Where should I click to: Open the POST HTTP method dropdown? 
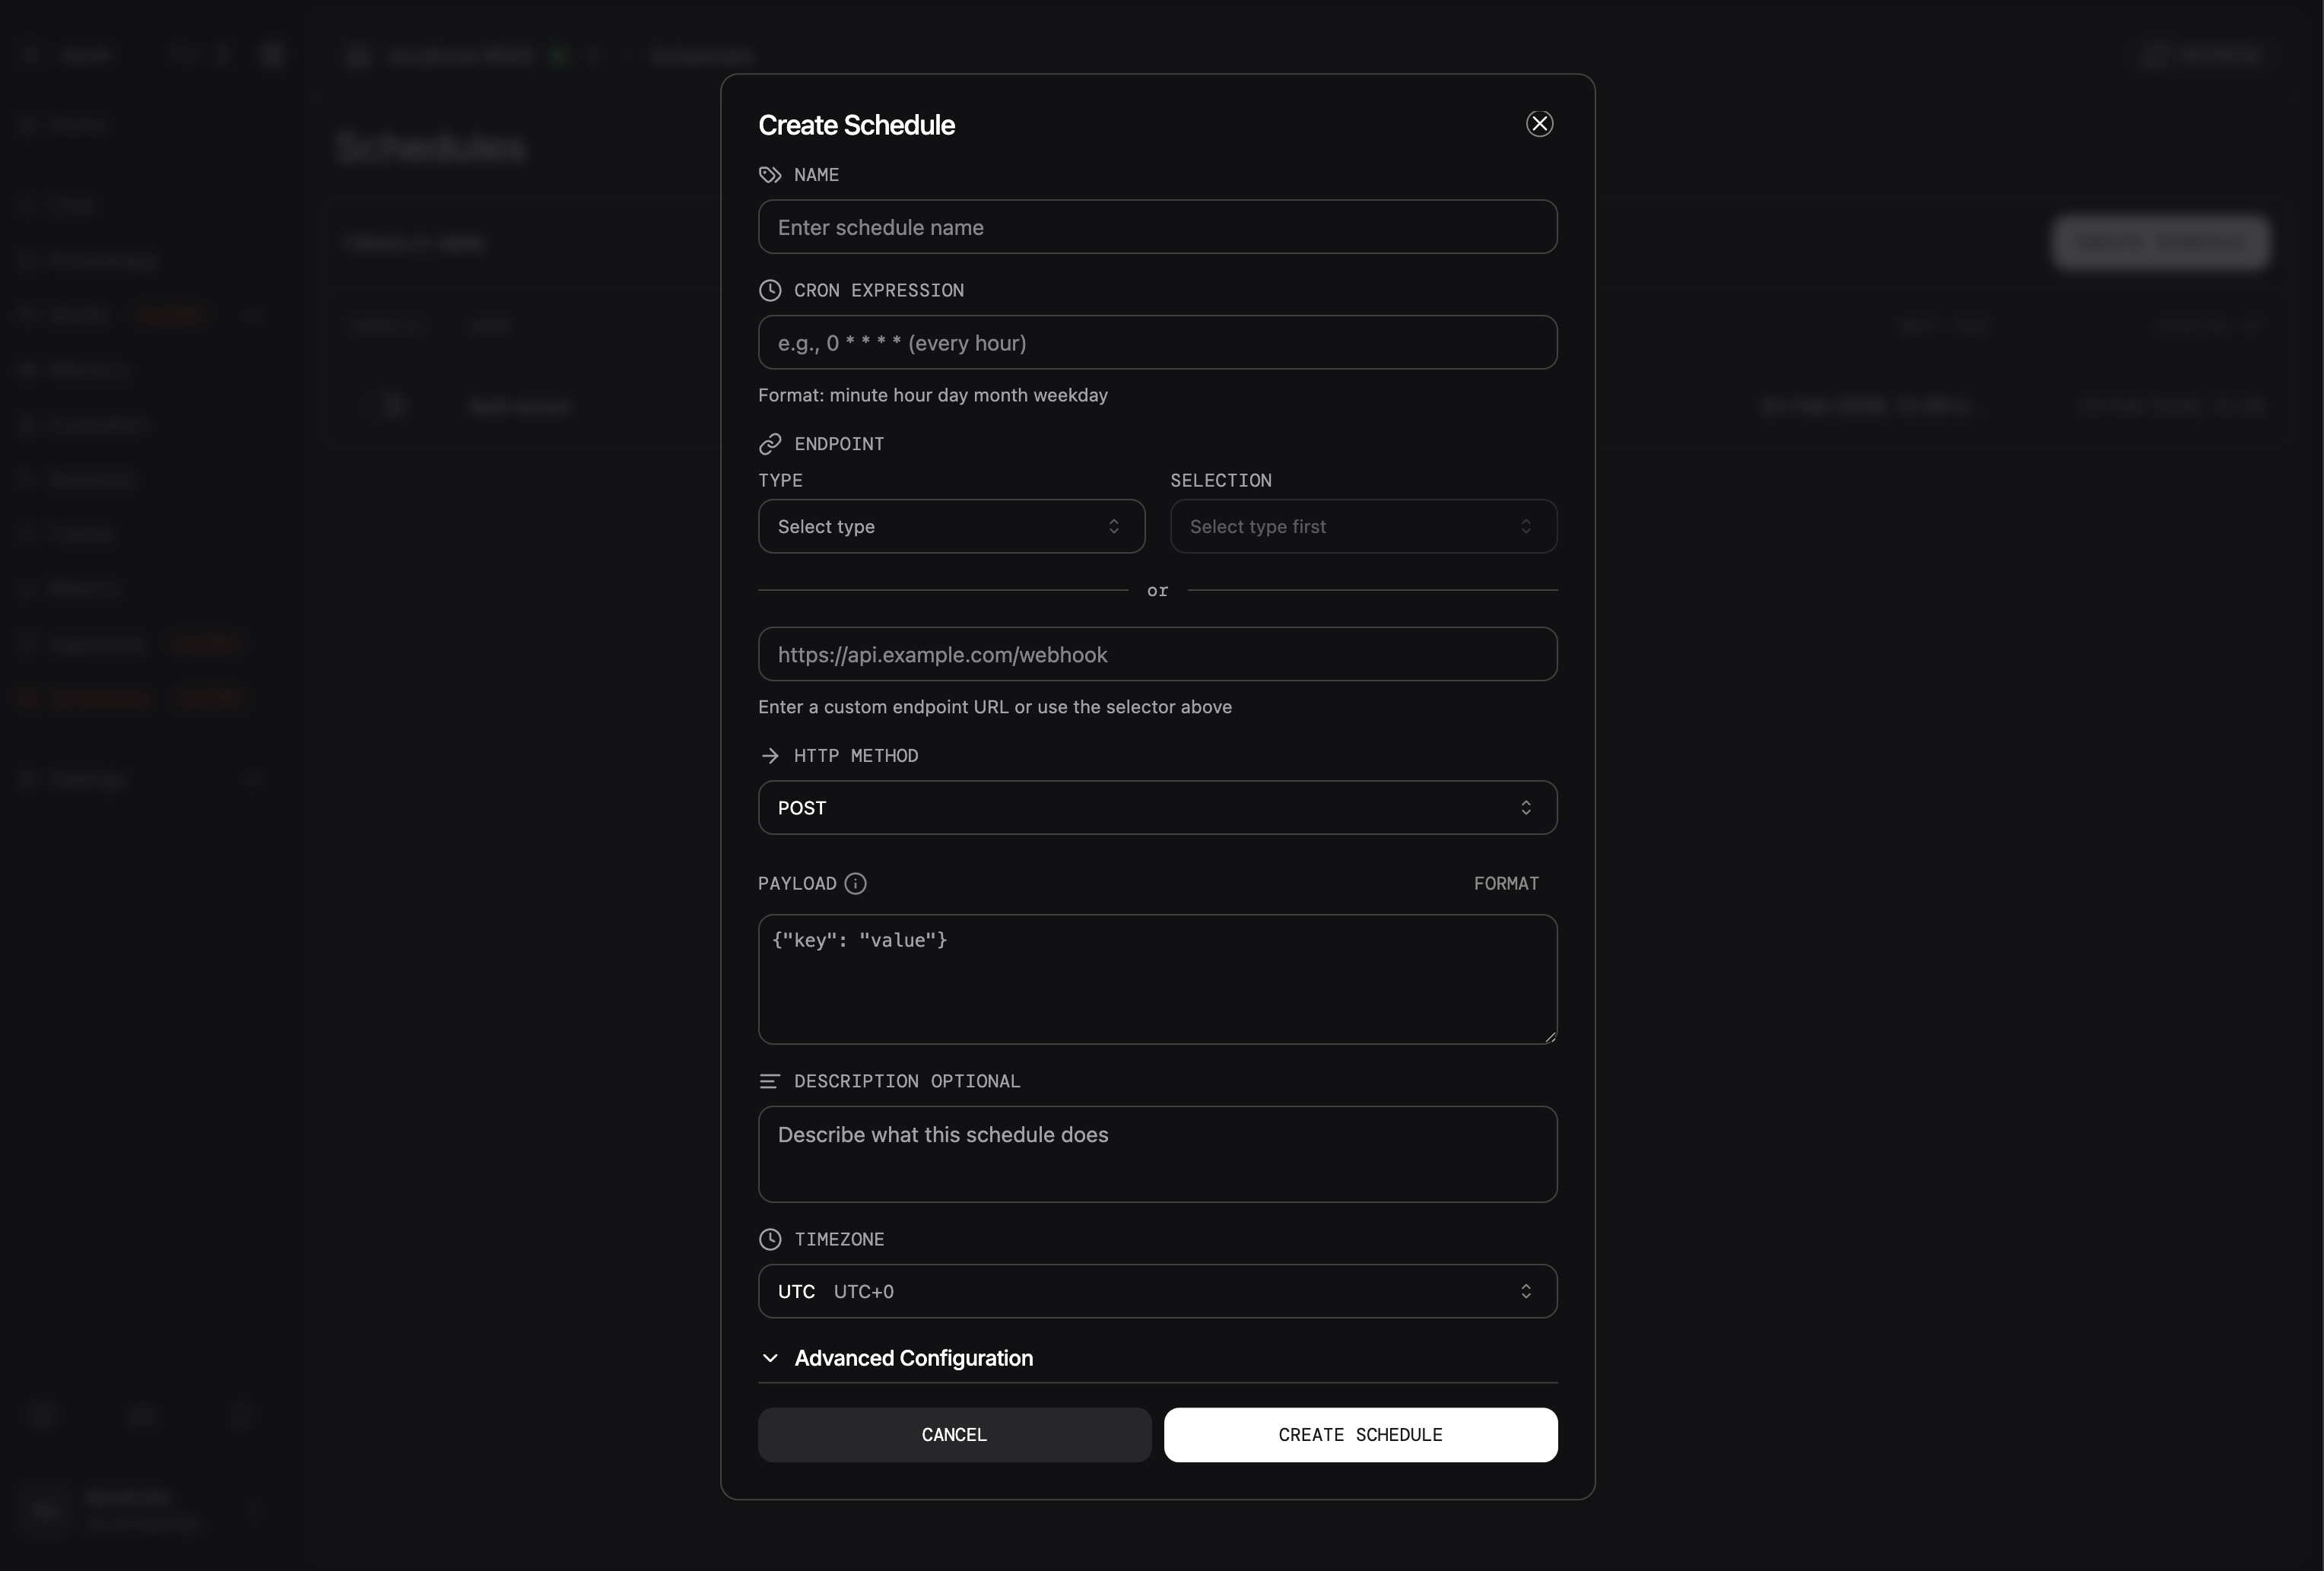tap(1157, 807)
